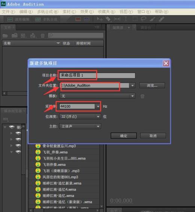Switch to Multitrack view button in toolbar

46,20
